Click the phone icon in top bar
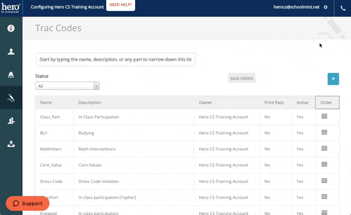 tap(343, 8)
